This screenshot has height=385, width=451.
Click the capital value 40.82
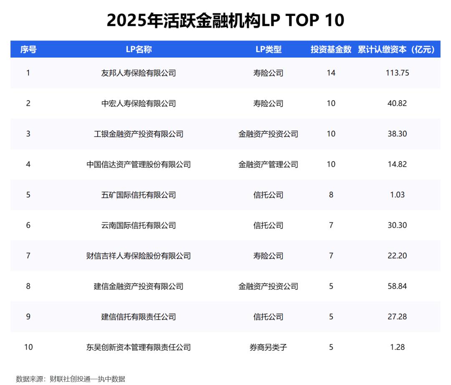pyautogui.click(x=397, y=103)
